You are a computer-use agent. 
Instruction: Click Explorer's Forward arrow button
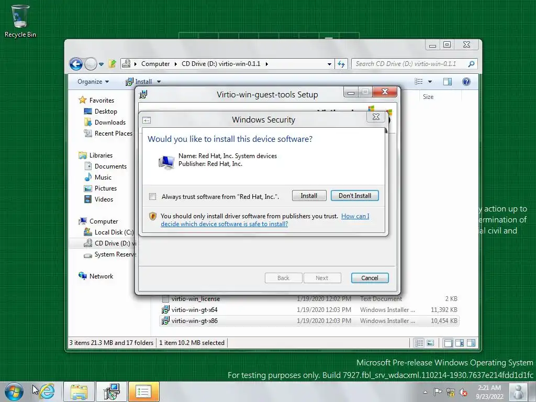[91, 64]
